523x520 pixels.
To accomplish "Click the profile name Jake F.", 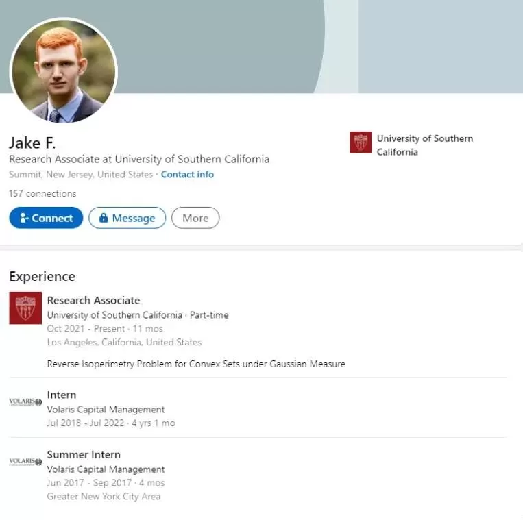I will point(32,143).
